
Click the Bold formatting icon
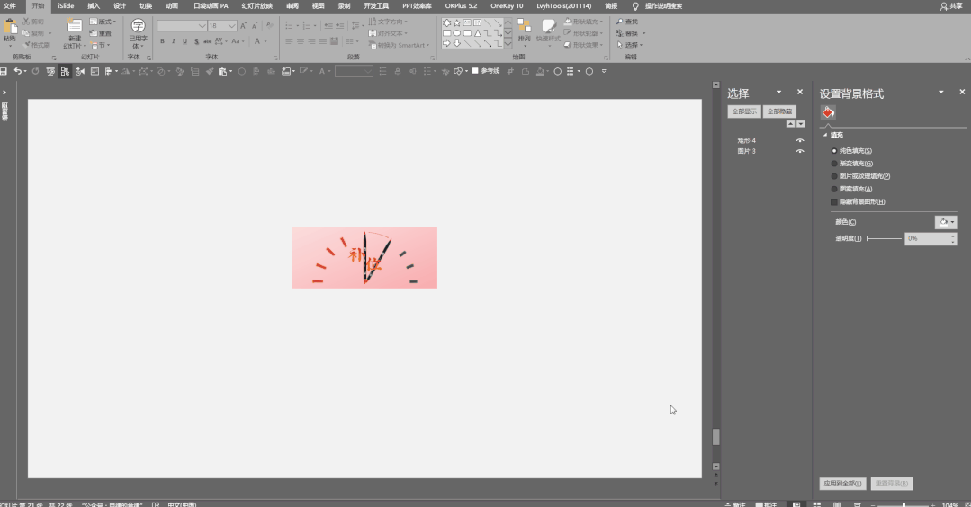(x=162, y=41)
